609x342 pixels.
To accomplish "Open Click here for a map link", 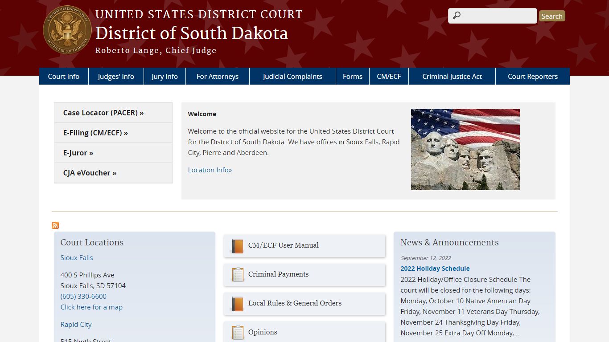I will [x=91, y=307].
